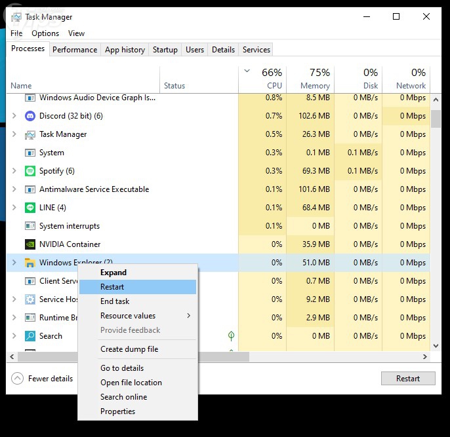Click the Windows Audio Device Graph icon
This screenshot has width=450, height=437.
point(30,98)
